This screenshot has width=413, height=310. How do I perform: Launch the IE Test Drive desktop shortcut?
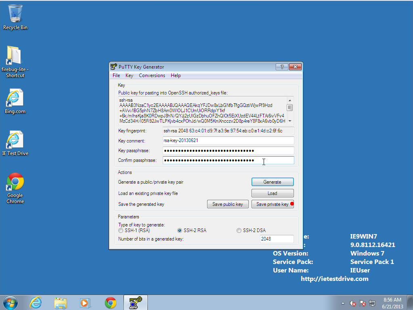[x=15, y=143]
